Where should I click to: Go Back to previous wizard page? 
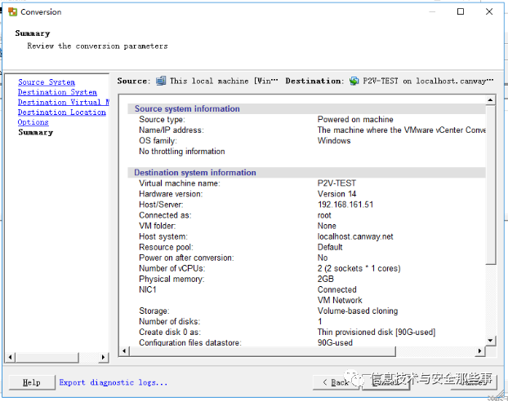[336, 382]
